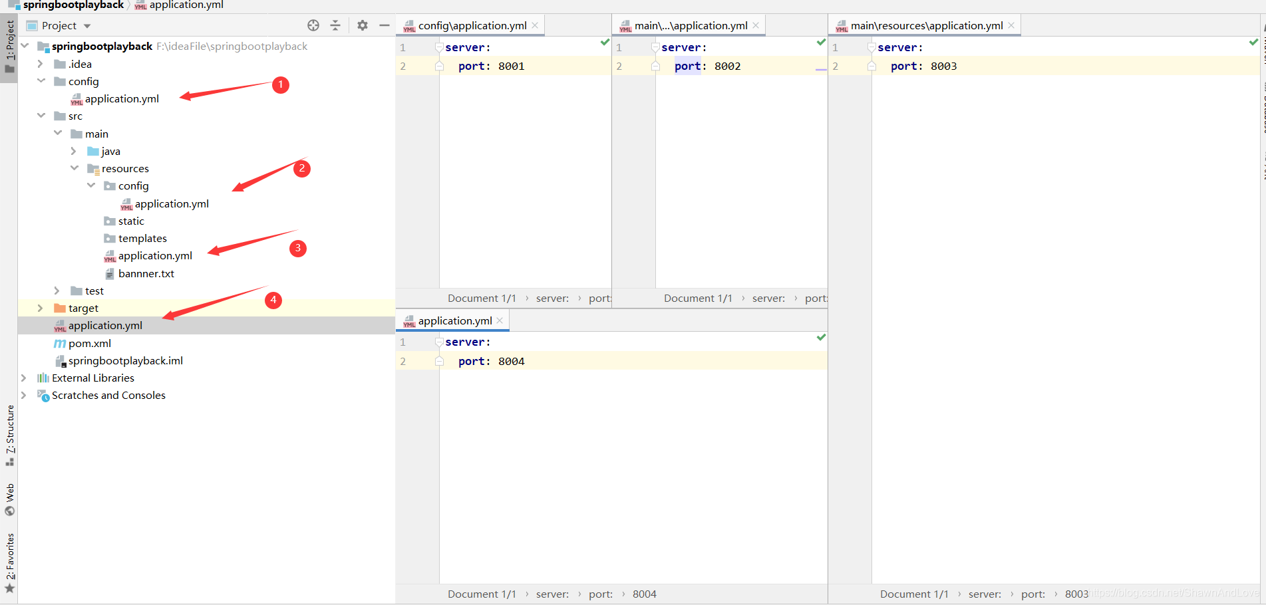Expand the java folder

pos(74,151)
